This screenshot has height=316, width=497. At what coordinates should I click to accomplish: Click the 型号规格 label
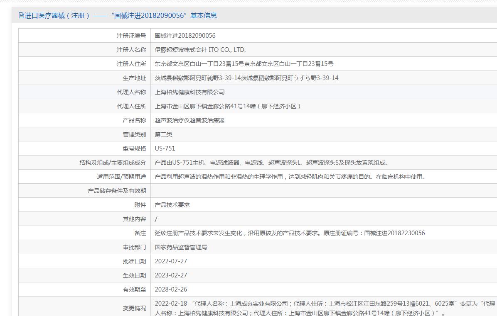134,148
